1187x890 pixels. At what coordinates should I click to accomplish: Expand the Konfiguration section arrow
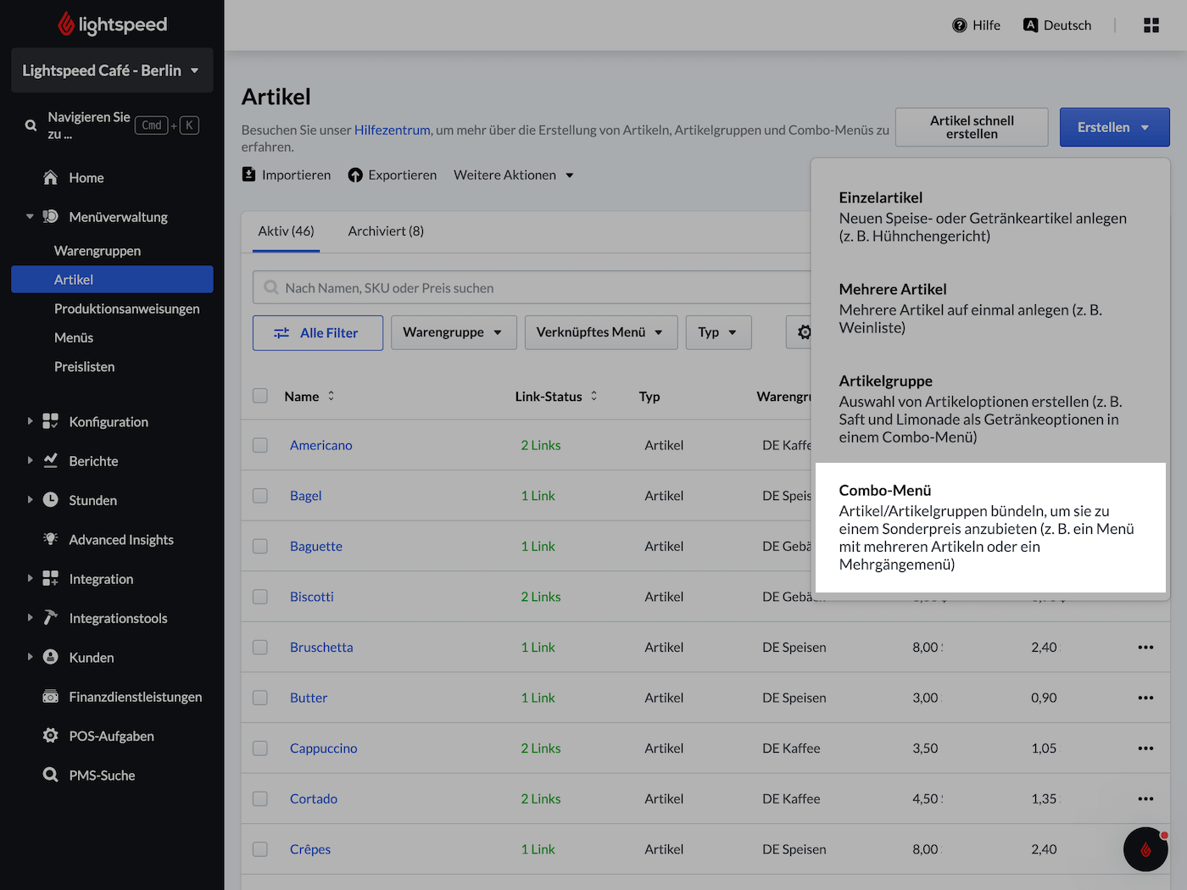click(x=30, y=421)
